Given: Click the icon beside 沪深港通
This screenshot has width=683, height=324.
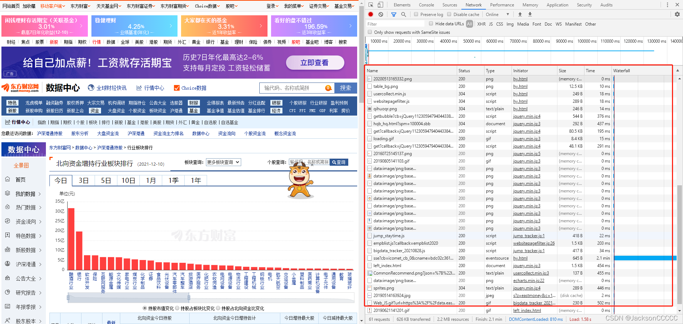Looking at the screenshot, I should 7,264.
